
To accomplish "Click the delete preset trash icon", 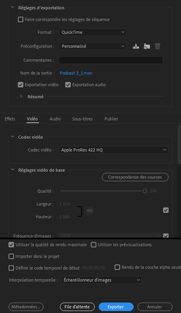I will click(157, 46).
